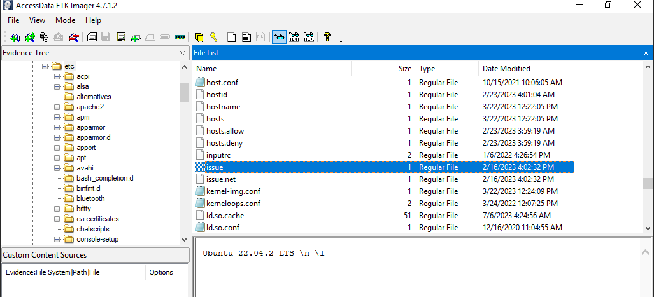The height and width of the screenshot is (297, 654).
Task: Click the Detect EFS Encryption key icon
Action: [213, 37]
